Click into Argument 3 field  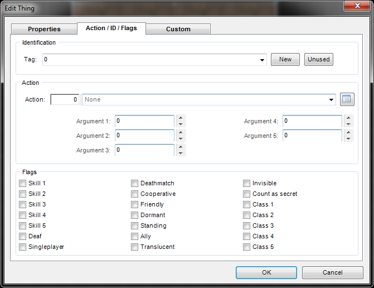coord(144,150)
